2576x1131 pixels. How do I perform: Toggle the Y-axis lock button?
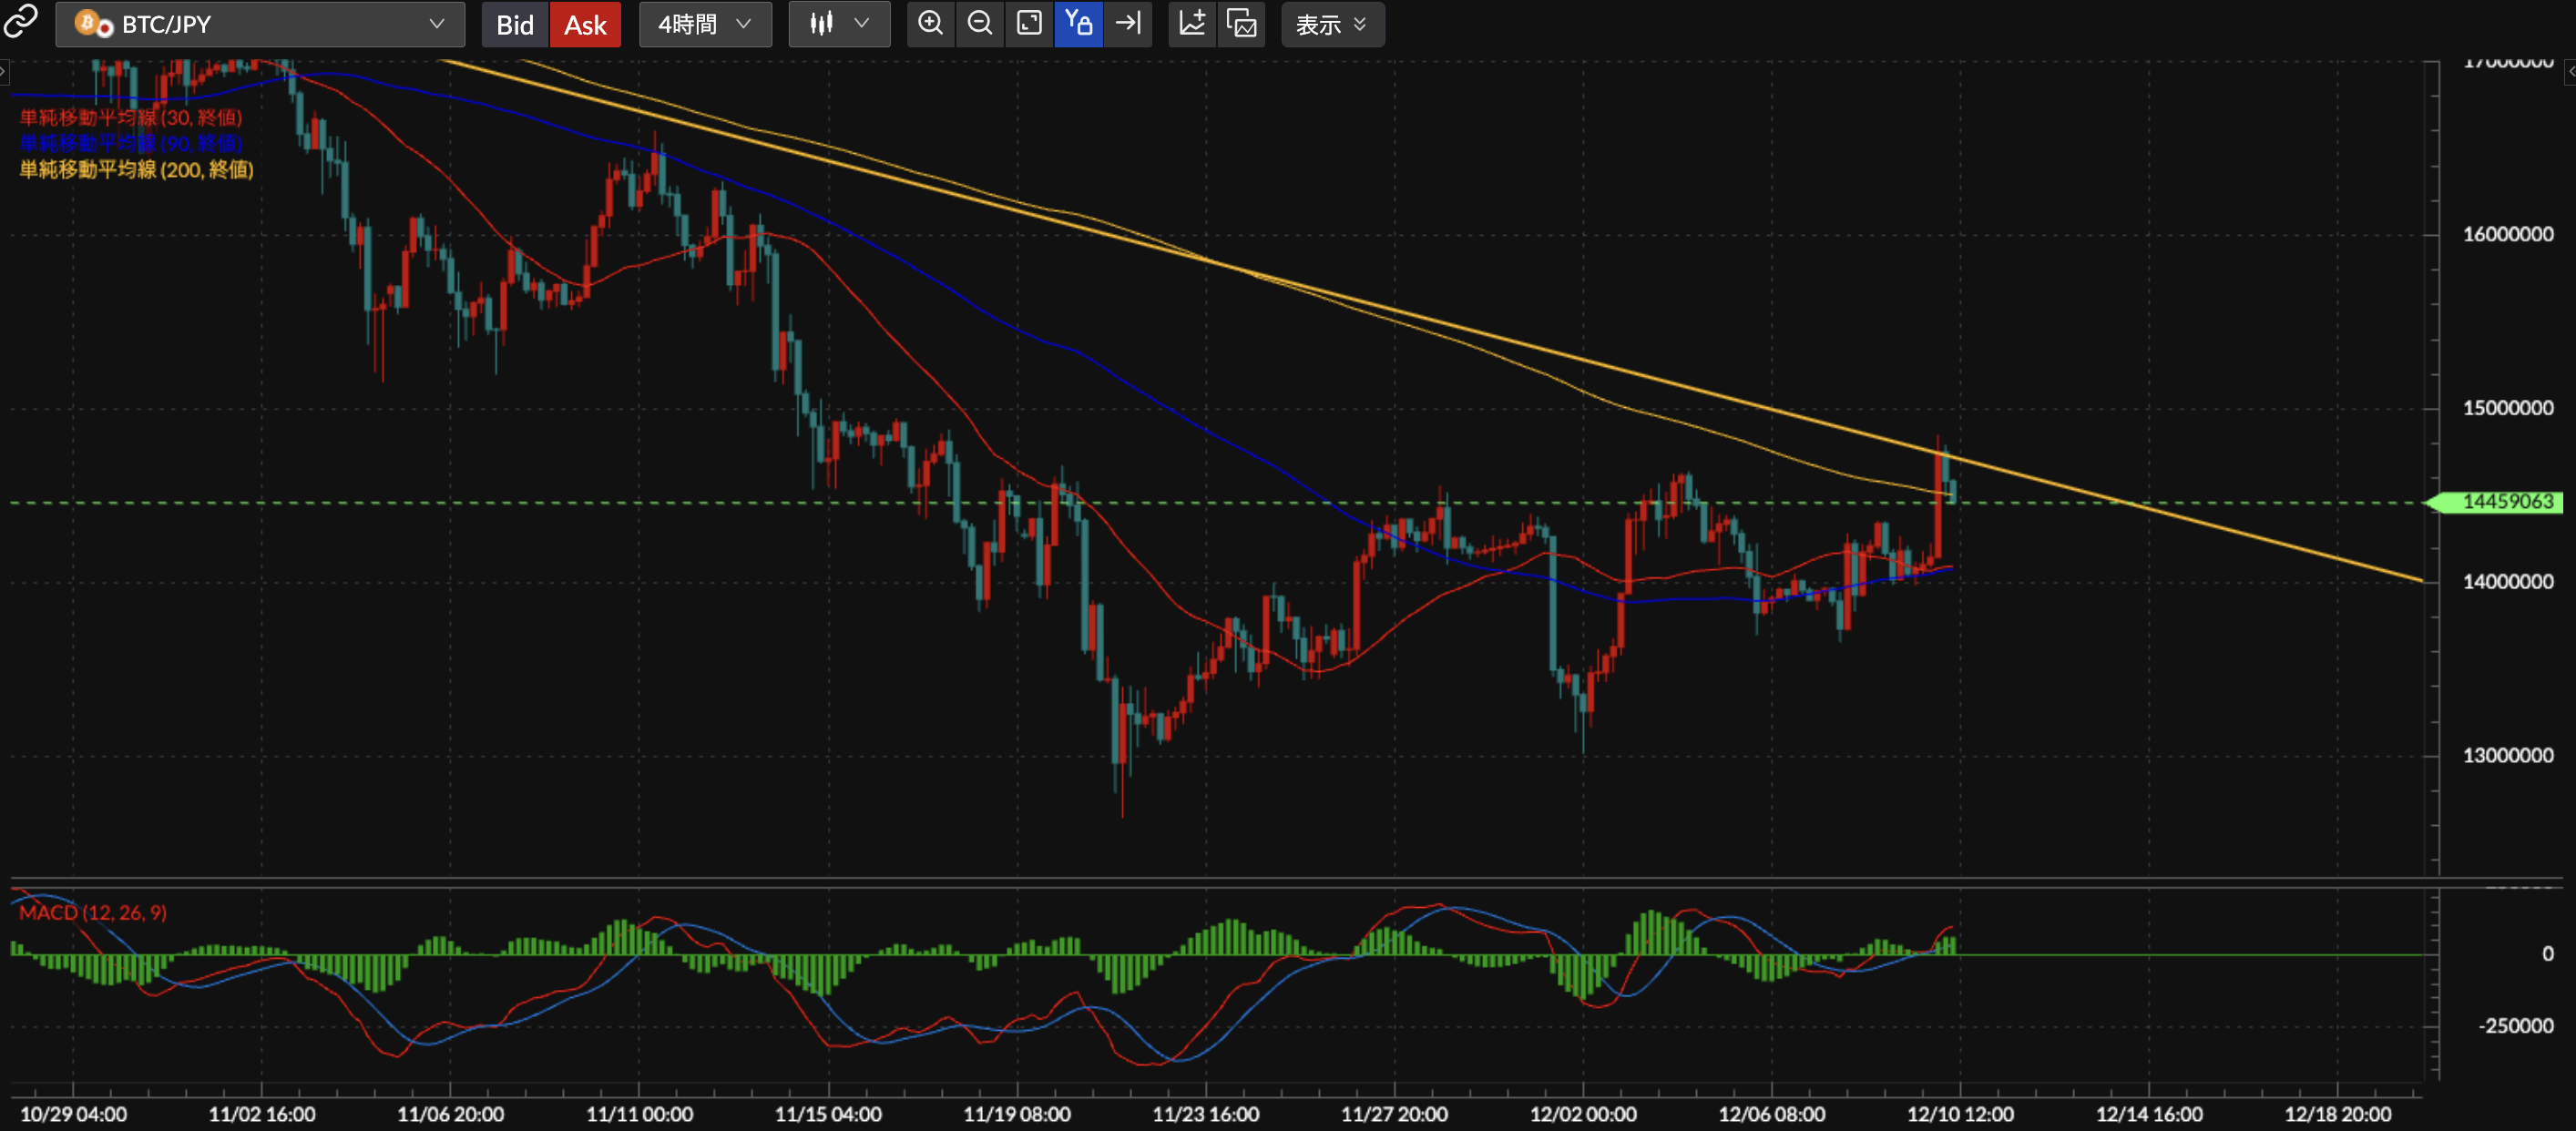pos(1078,24)
